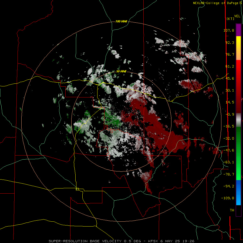Select the -32.0 scale value
243x243 pixels.
point(229,139)
